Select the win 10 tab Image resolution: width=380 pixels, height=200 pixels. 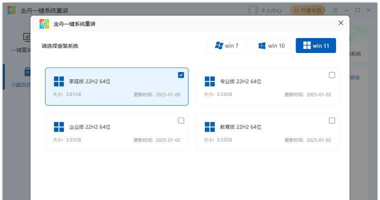pyautogui.click(x=271, y=45)
